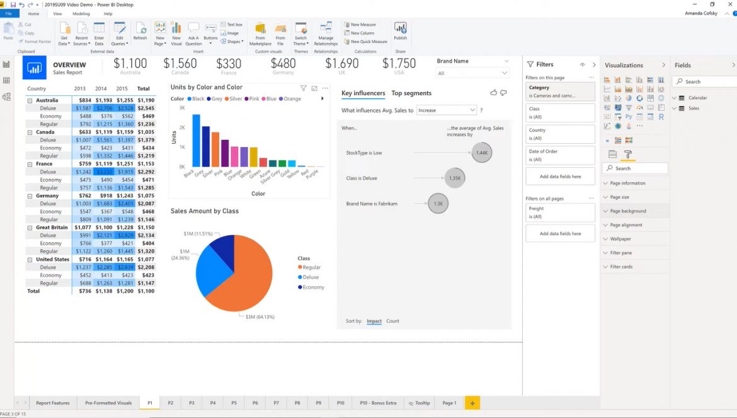Toggle Filters pane visibility eye icon
737x418 pixels.
(583, 64)
